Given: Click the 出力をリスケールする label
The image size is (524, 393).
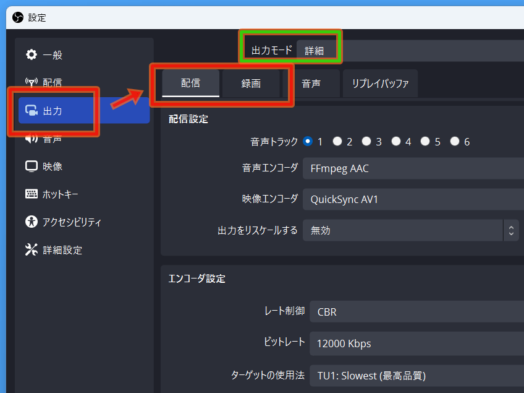Looking at the screenshot, I should click(x=257, y=230).
